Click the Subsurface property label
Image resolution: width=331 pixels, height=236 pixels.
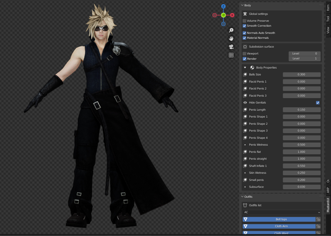click(x=256, y=187)
